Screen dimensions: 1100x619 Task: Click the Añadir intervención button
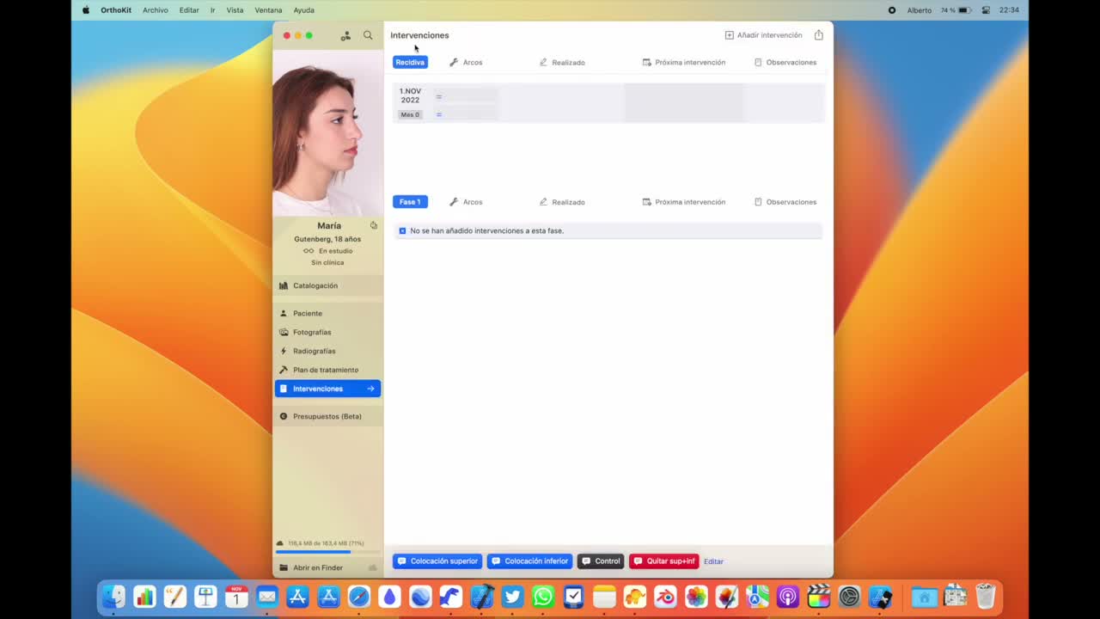[x=763, y=35]
